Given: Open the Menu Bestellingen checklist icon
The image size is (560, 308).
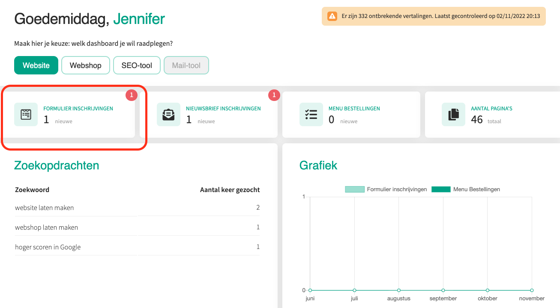Looking at the screenshot, I should tap(311, 115).
